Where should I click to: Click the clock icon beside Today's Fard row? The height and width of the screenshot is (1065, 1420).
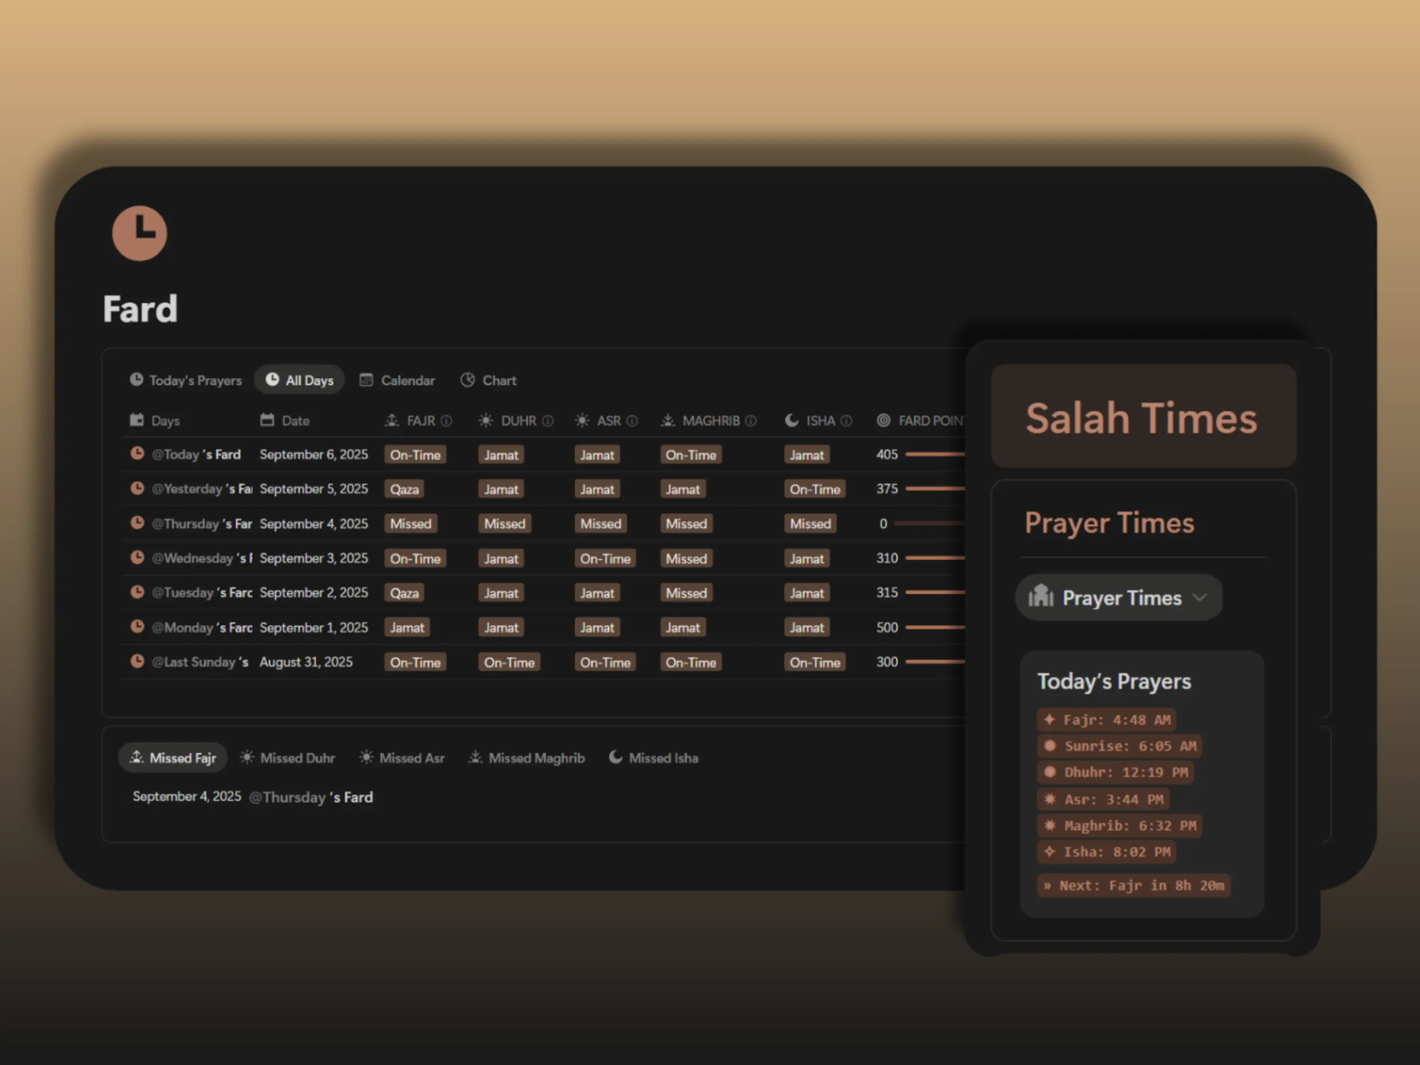137,454
